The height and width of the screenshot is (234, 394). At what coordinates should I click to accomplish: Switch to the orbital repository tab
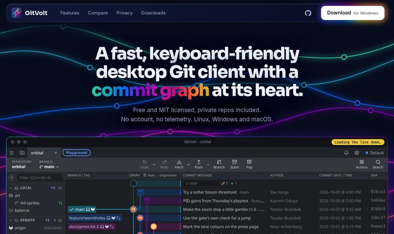(x=37, y=153)
